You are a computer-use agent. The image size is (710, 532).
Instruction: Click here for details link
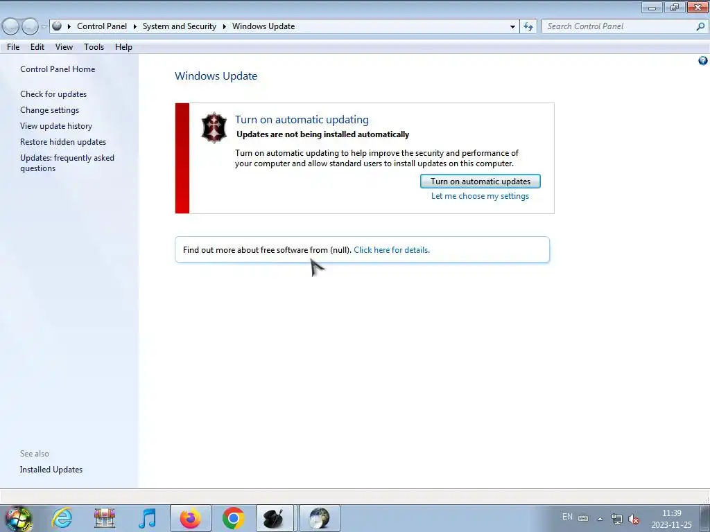click(x=392, y=249)
